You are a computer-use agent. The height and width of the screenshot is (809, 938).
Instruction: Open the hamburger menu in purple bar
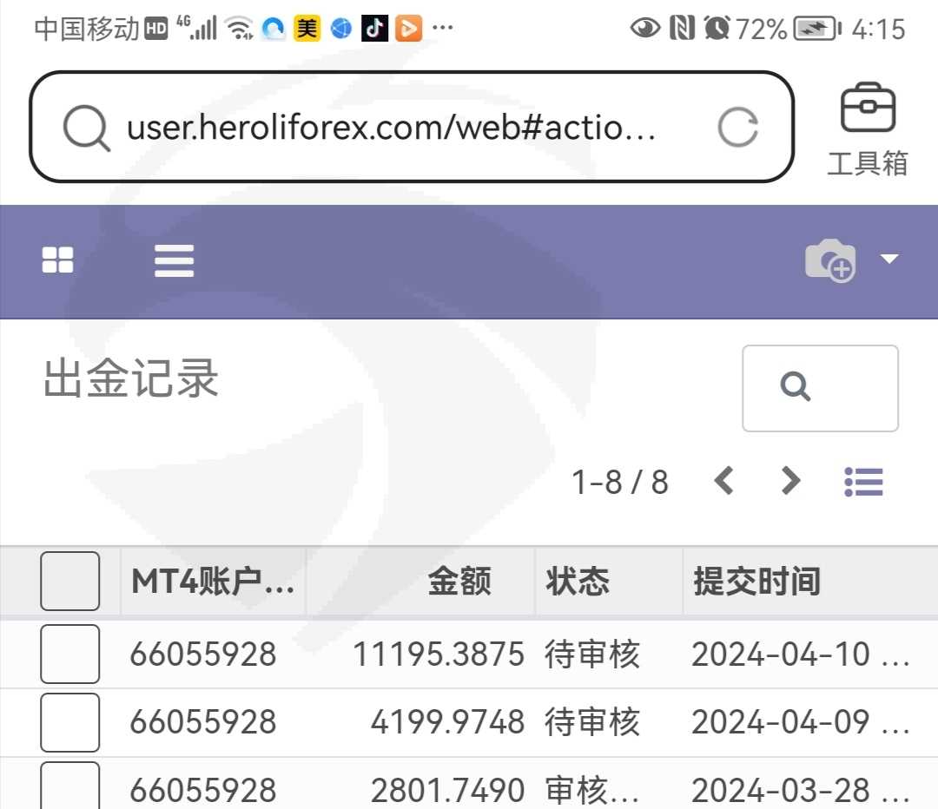174,260
